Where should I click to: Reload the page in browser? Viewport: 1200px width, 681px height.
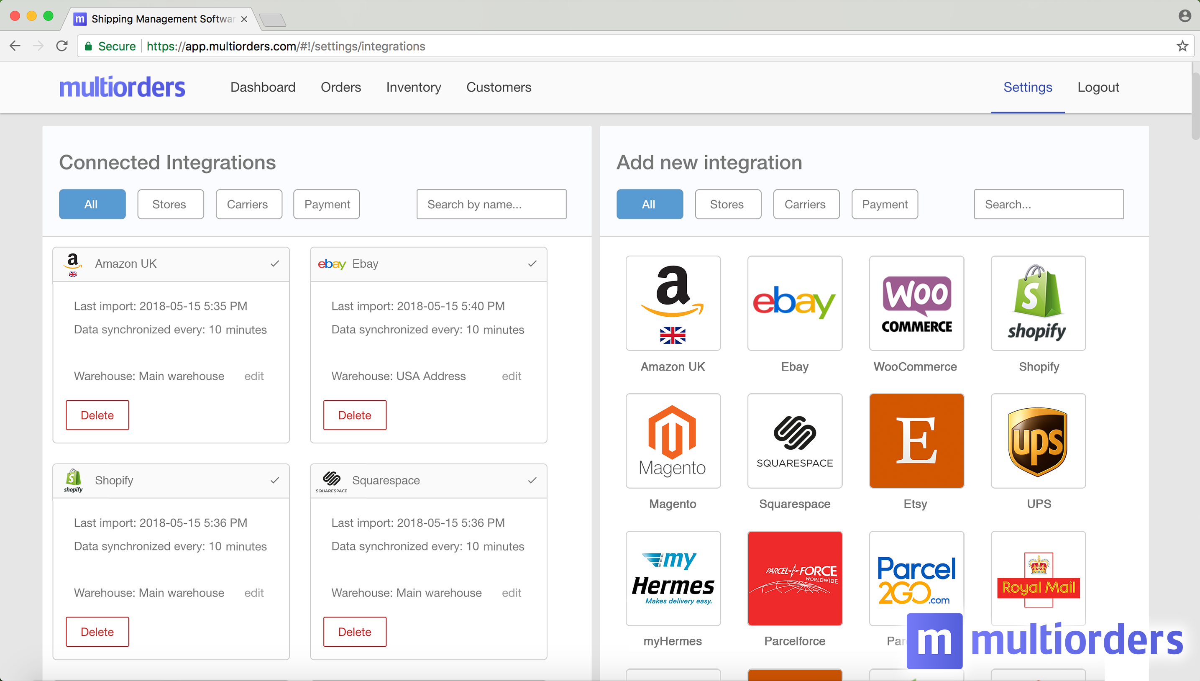62,46
